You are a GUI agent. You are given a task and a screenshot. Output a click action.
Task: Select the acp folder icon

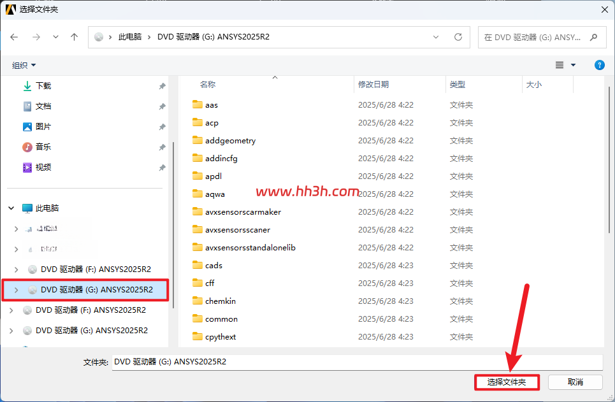point(198,122)
